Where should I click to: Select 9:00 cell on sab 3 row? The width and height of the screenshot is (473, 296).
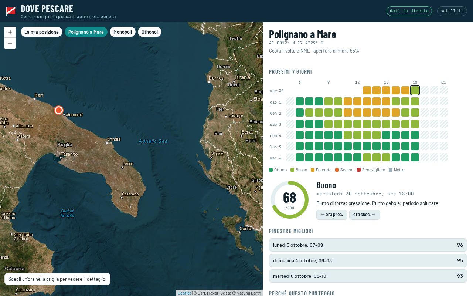click(329, 124)
